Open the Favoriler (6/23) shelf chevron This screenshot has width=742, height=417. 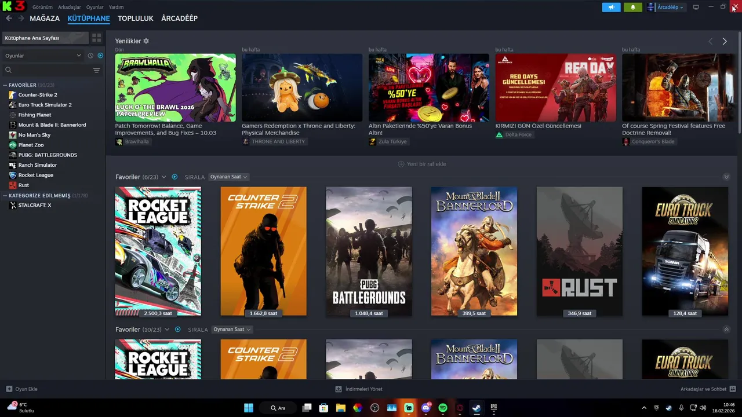pyautogui.click(x=164, y=177)
